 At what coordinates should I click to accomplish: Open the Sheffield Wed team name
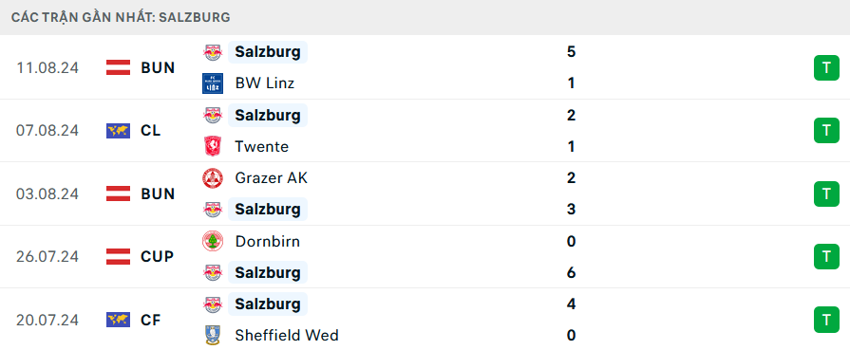[287, 336]
